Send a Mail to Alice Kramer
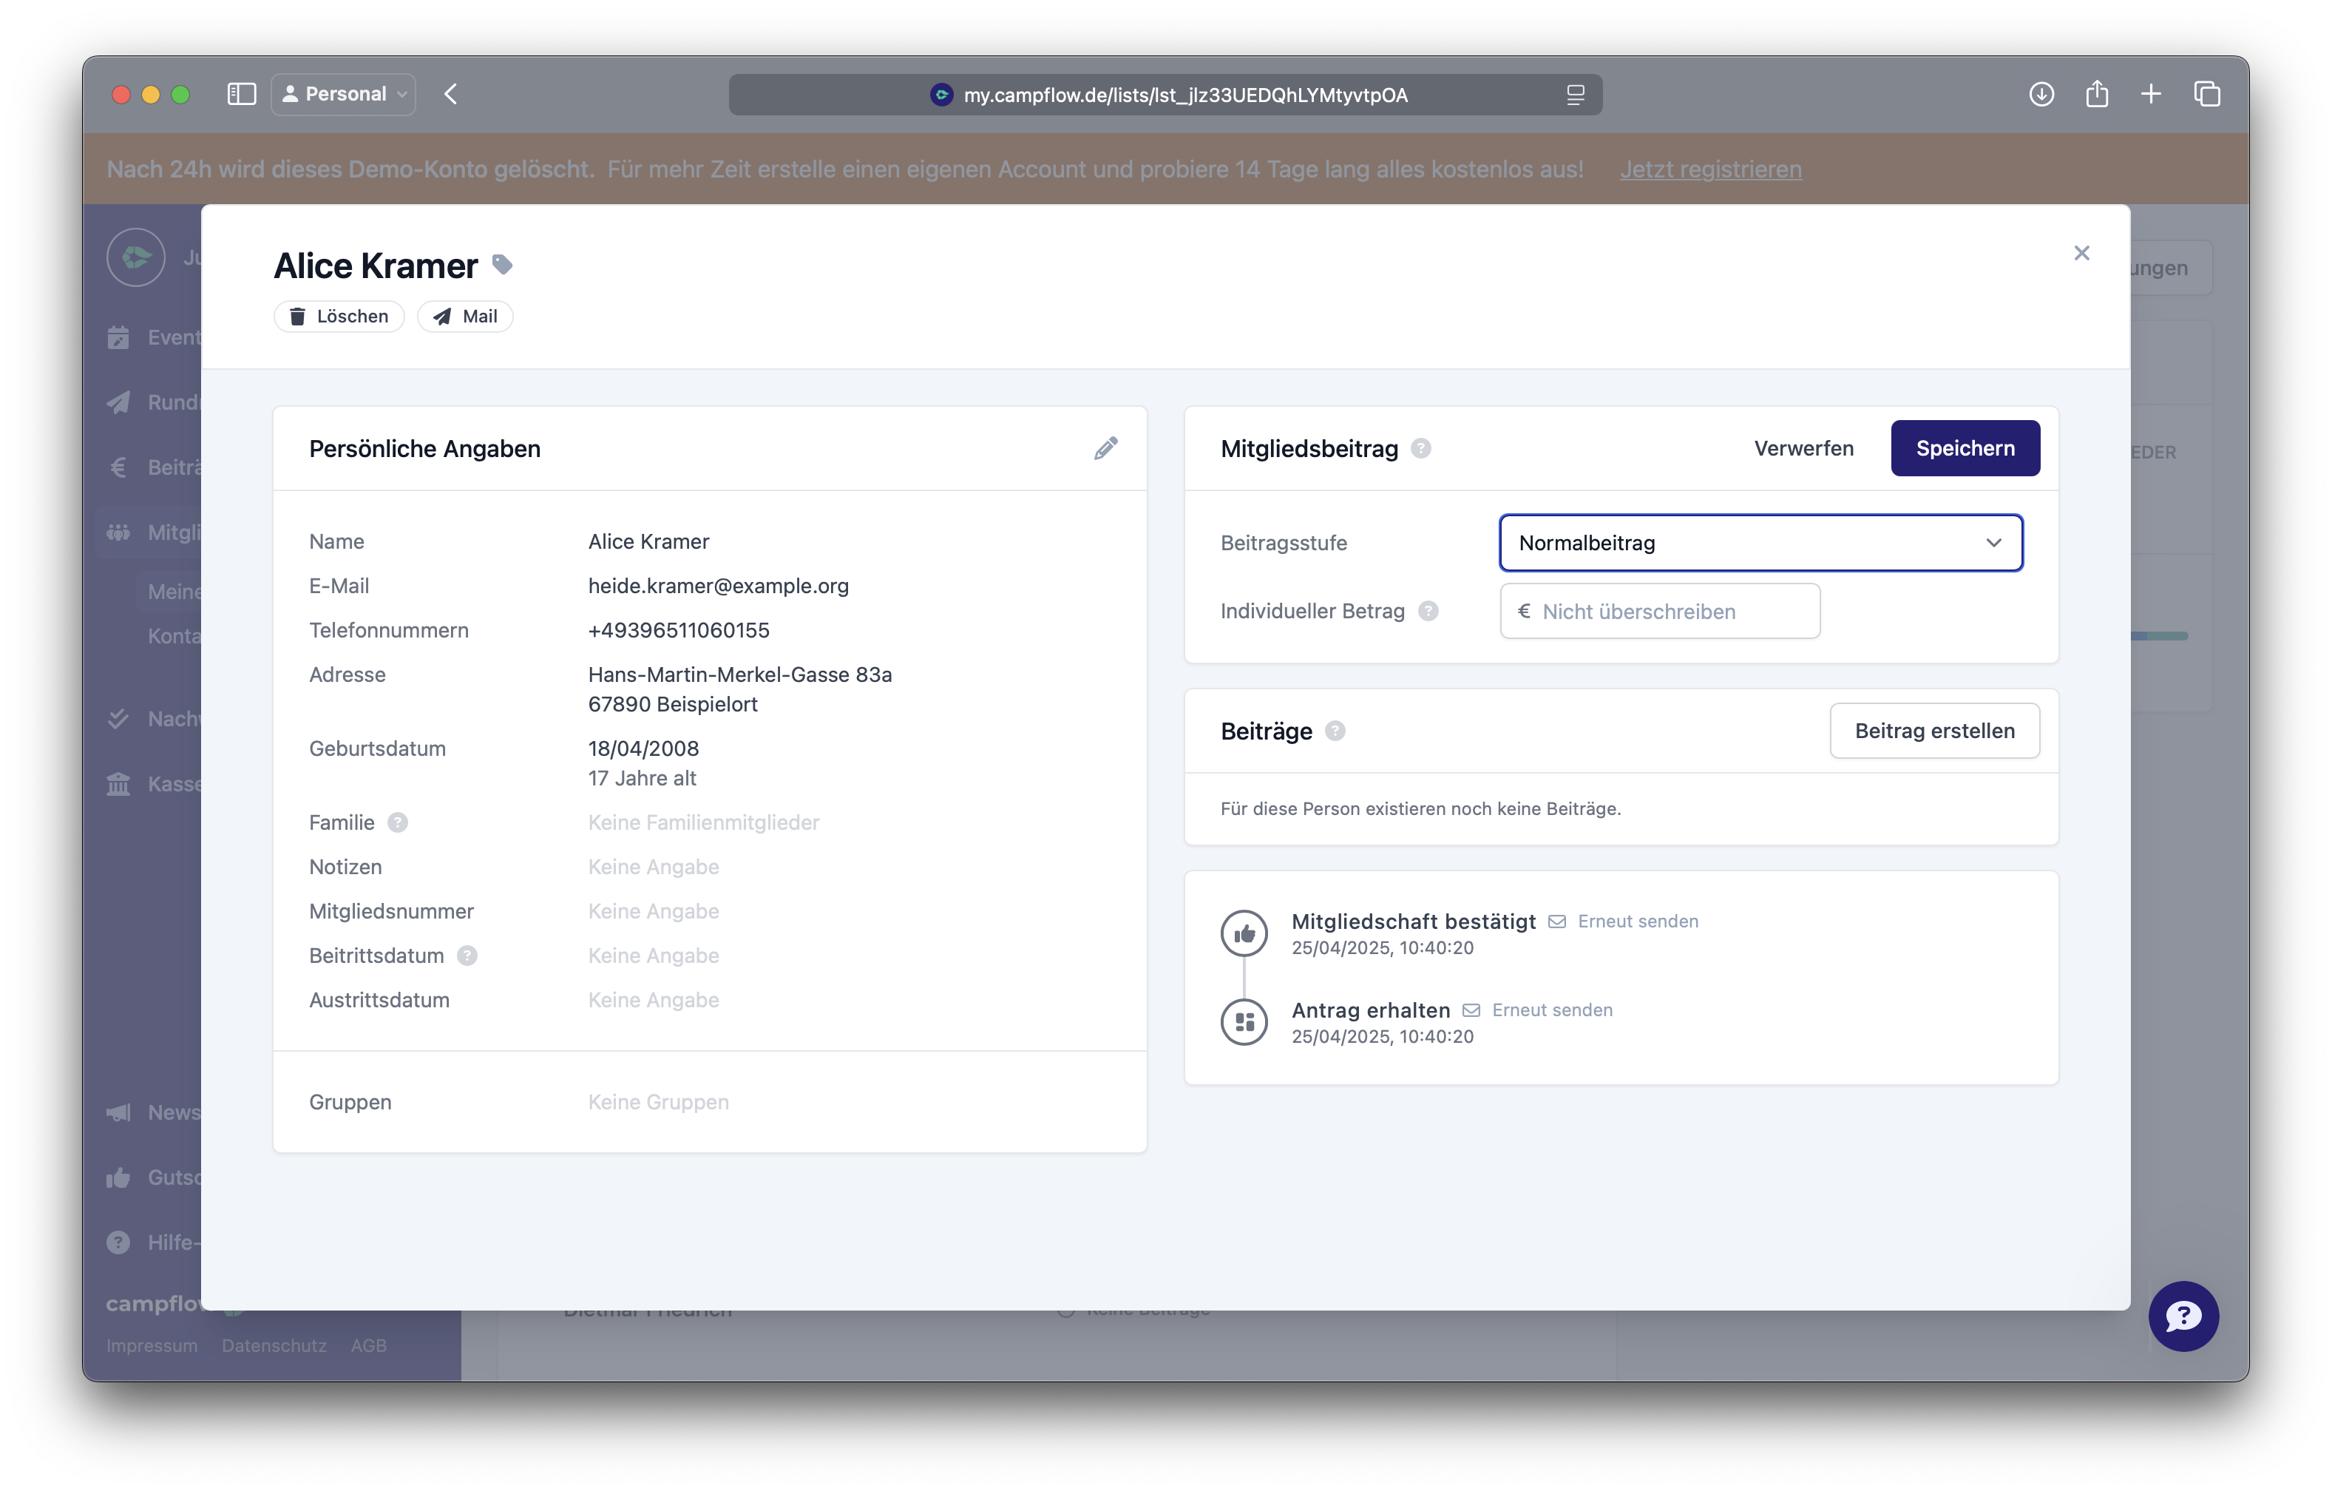Viewport: 2332px width, 1491px height. pyautogui.click(x=465, y=317)
